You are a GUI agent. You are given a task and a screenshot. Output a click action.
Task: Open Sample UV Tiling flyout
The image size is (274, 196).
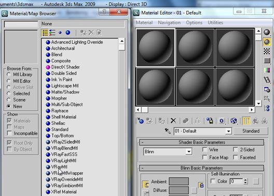click(x=267, y=61)
